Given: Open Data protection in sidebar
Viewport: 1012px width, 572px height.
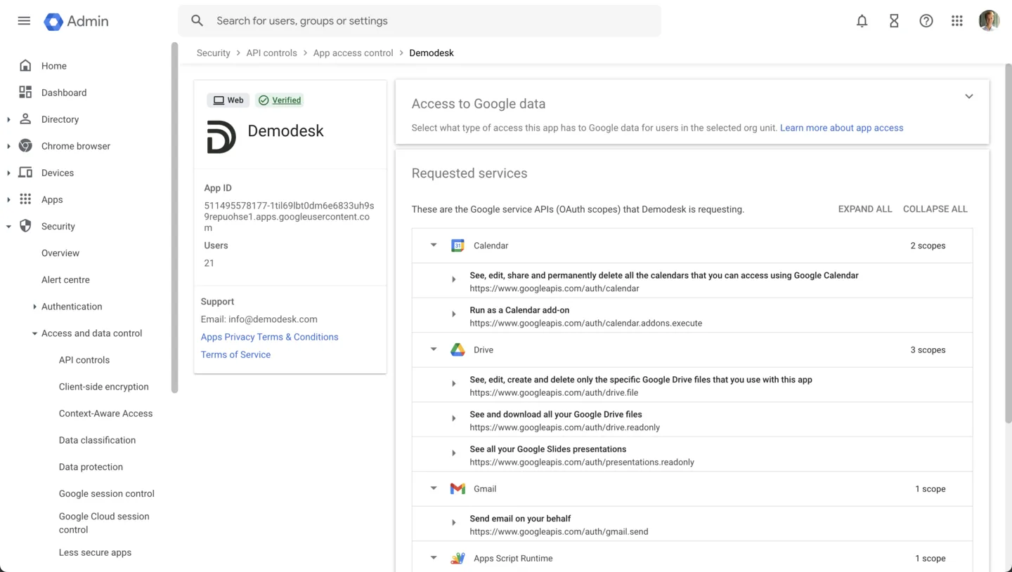Looking at the screenshot, I should [91, 467].
